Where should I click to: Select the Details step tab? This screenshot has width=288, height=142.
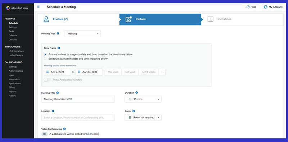pyautogui.click(x=160, y=19)
